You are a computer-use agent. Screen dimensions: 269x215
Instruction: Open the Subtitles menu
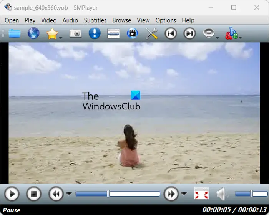click(x=95, y=20)
